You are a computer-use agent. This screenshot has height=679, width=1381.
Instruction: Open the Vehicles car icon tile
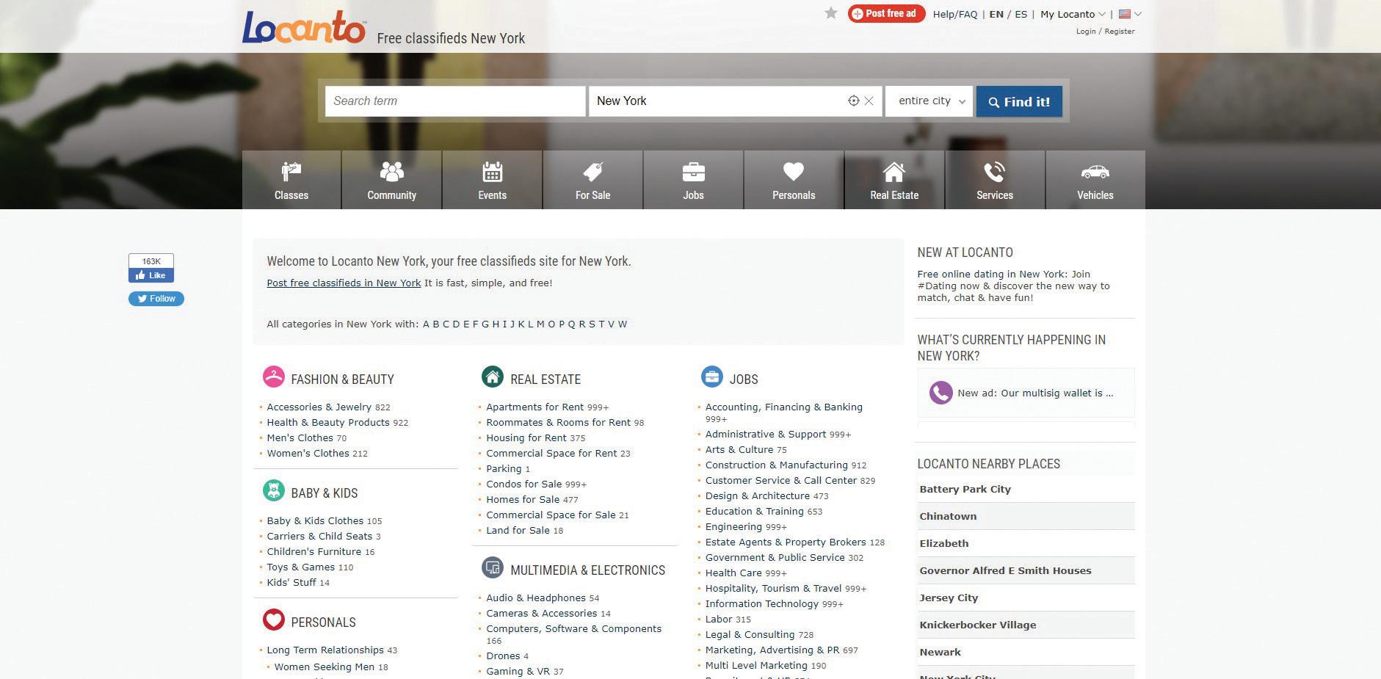[1095, 180]
